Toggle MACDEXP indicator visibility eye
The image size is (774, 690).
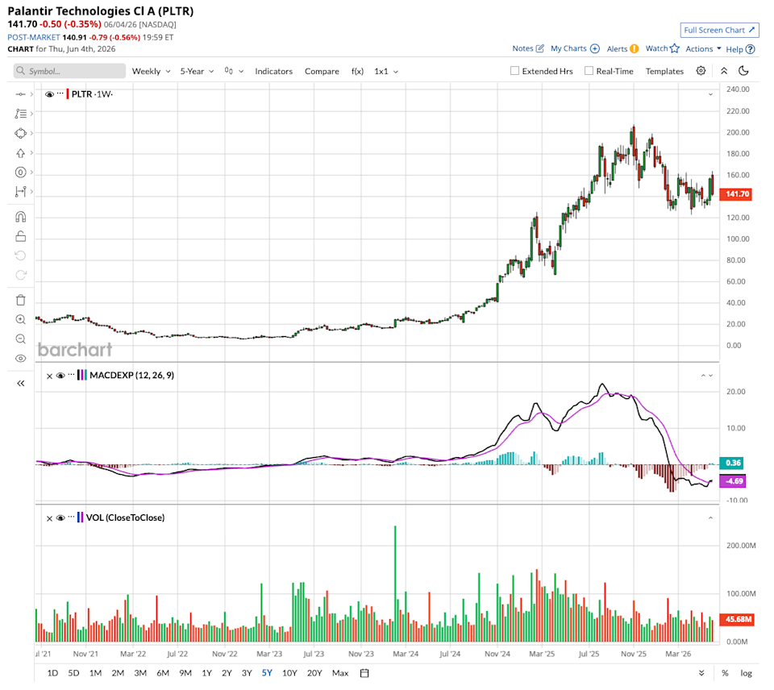point(60,376)
